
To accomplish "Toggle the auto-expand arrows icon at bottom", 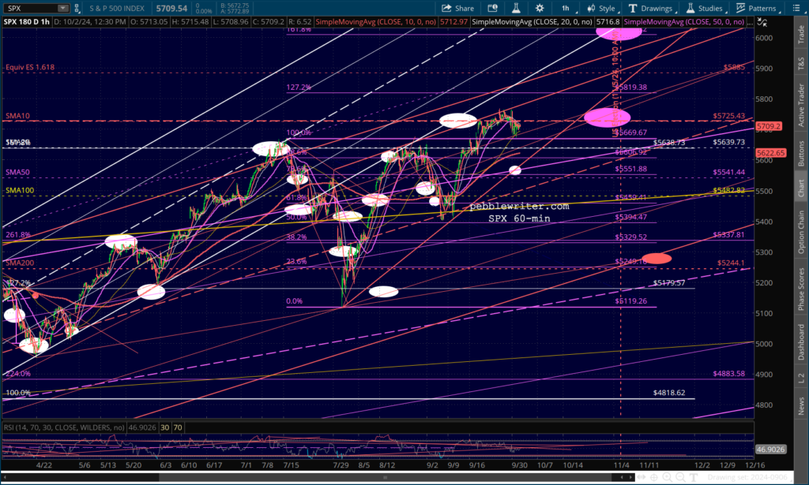I will tap(642, 477).
